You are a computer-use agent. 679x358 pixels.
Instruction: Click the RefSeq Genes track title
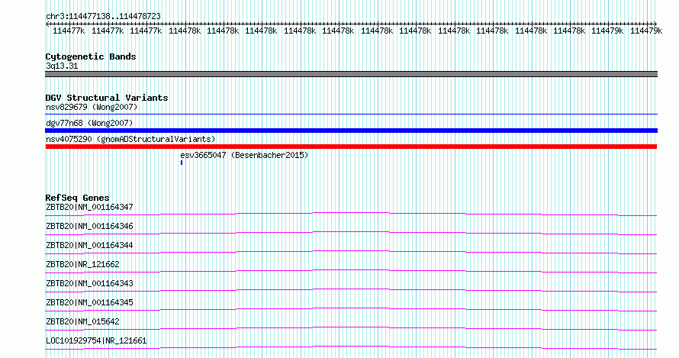click(x=77, y=198)
